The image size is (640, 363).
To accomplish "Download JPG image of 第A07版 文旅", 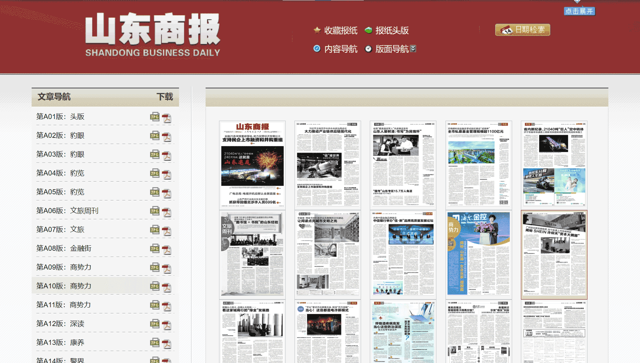I will 155,230.
